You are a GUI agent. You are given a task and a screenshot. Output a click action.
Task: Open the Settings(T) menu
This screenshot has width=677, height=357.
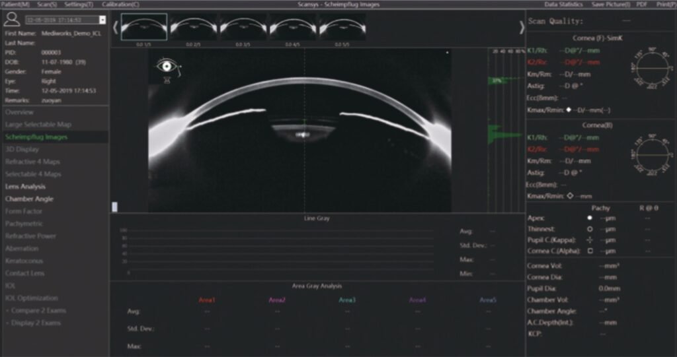[x=79, y=4]
